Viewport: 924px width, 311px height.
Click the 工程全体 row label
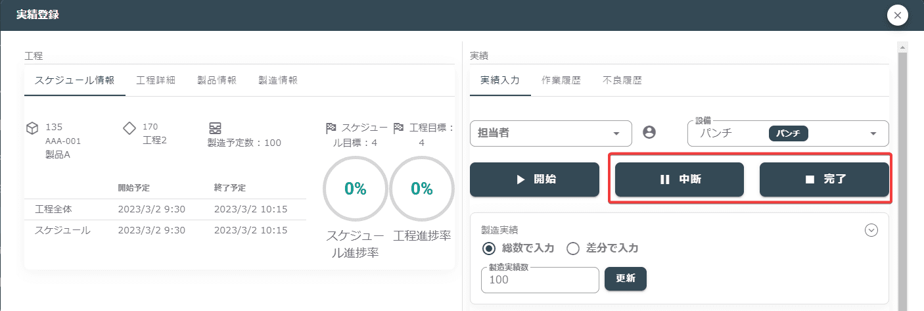click(x=53, y=209)
